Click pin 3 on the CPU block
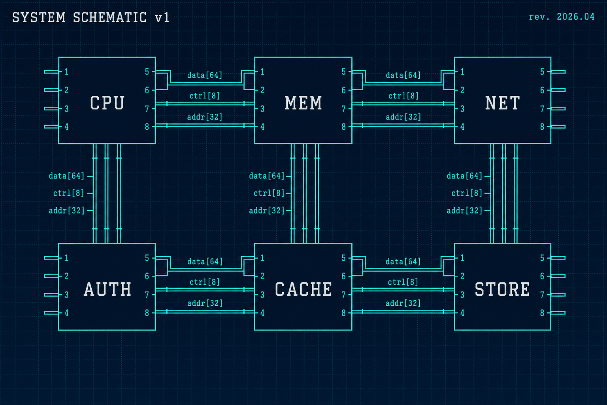This screenshot has width=607, height=405. [x=66, y=109]
